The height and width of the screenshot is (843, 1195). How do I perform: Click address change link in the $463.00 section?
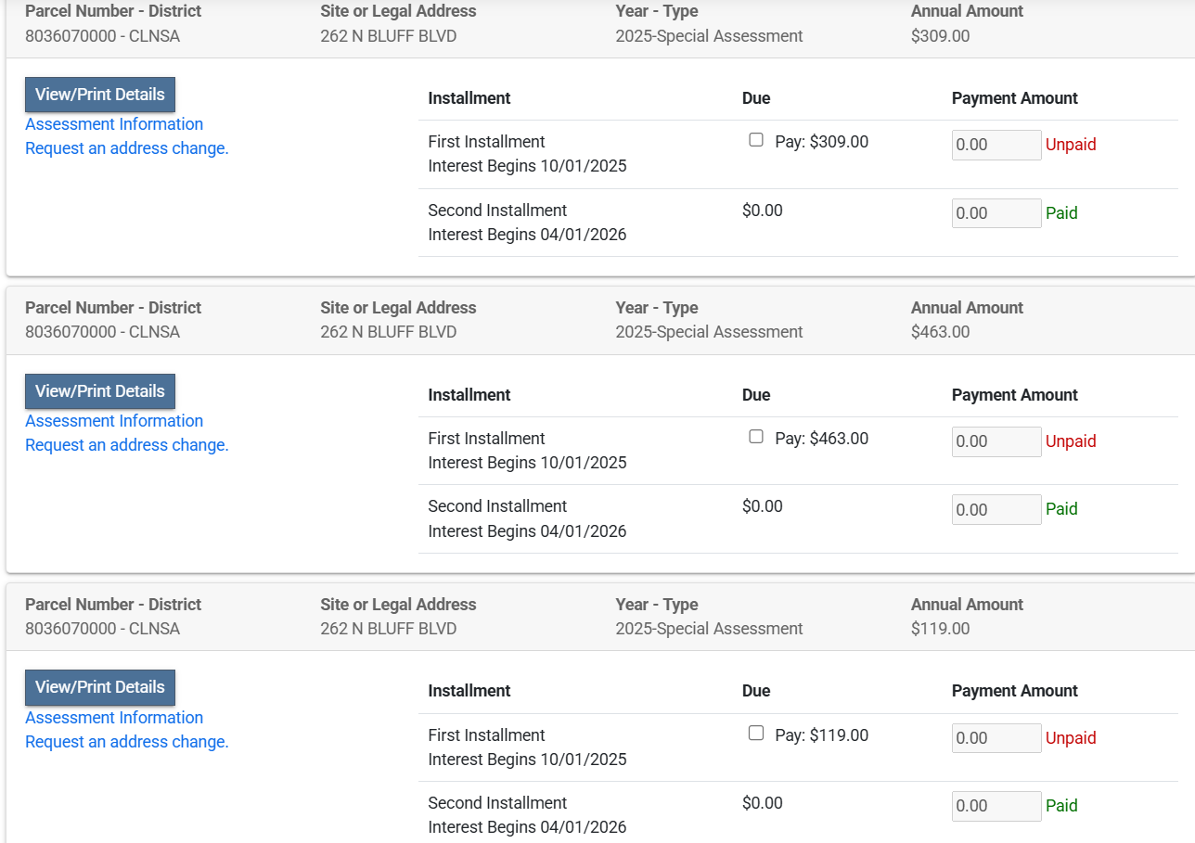(127, 445)
